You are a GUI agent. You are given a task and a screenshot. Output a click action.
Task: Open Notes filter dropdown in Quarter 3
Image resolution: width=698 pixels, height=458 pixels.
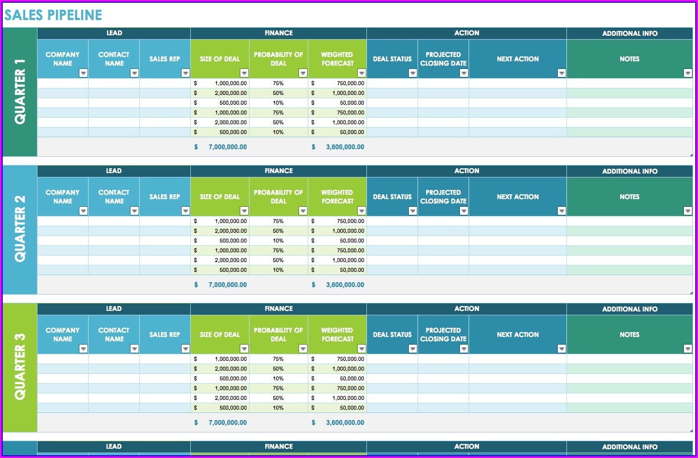pos(688,349)
